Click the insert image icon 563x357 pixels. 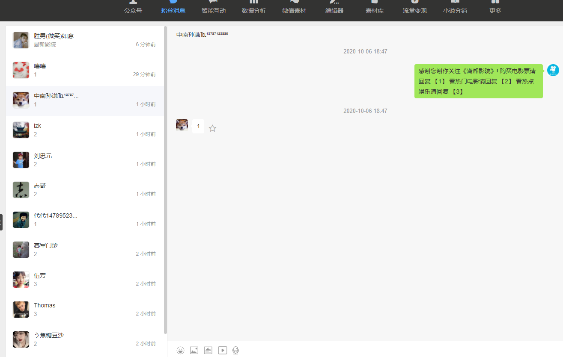(x=194, y=350)
